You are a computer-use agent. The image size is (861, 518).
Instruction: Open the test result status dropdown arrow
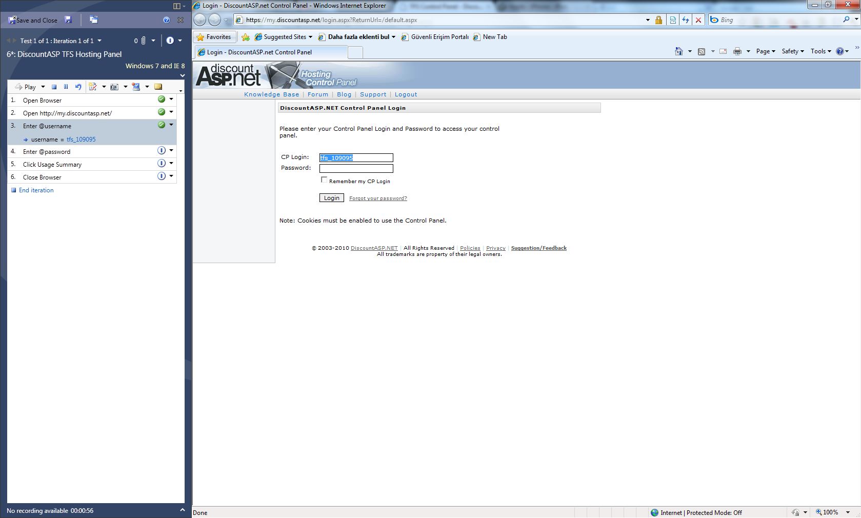click(x=180, y=41)
